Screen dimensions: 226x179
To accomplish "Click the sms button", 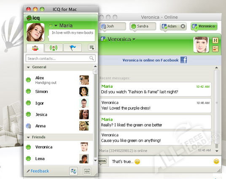I will tap(102, 161).
